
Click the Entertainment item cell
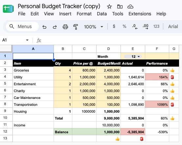33,84
